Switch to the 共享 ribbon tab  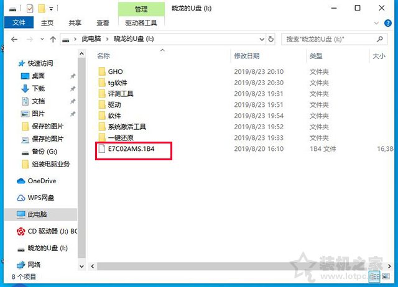[75, 23]
